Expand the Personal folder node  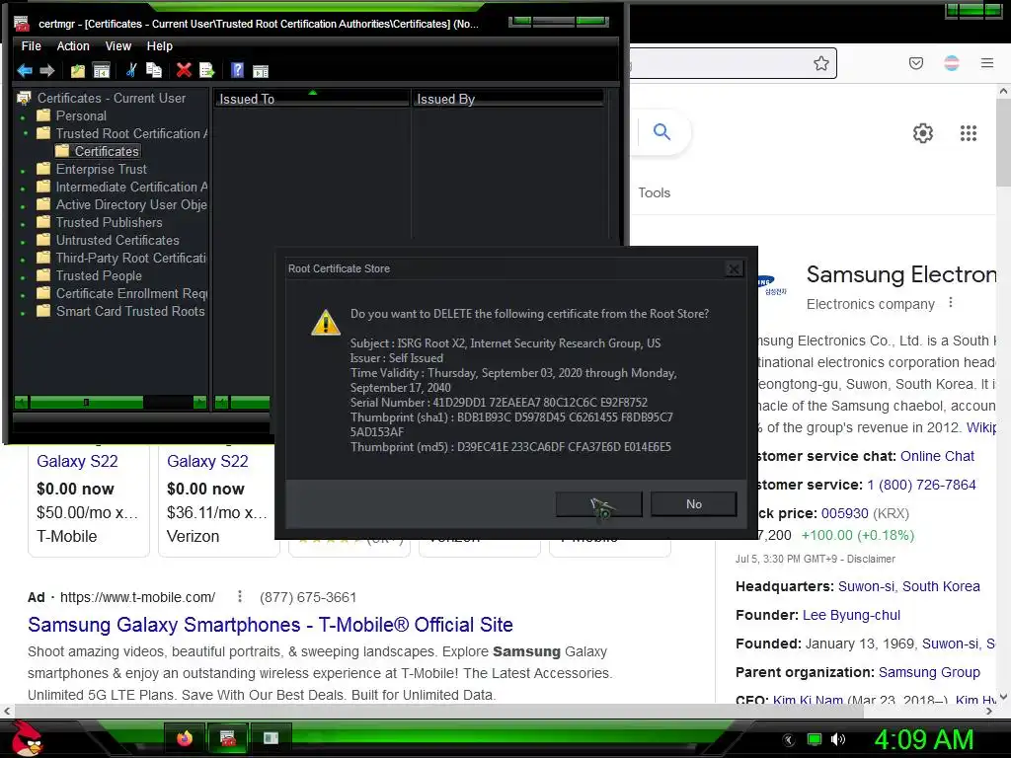coord(24,118)
